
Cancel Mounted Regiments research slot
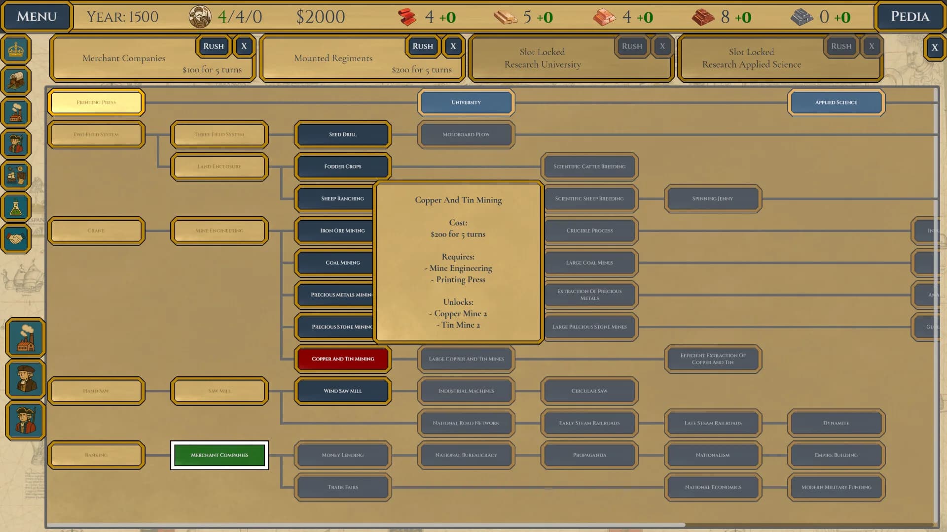453,46
